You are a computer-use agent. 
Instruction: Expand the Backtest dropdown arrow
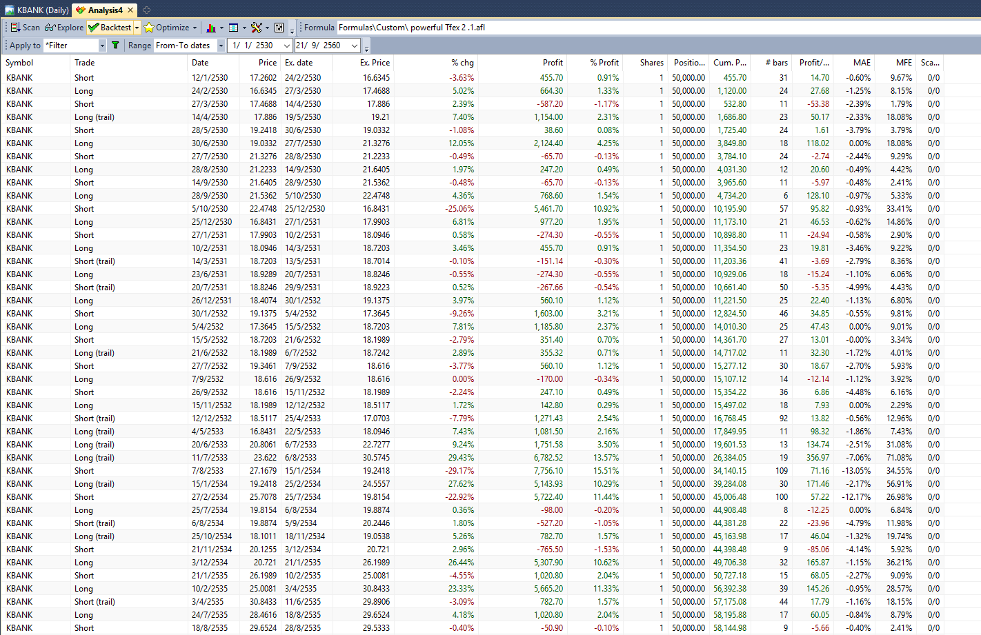click(x=137, y=28)
